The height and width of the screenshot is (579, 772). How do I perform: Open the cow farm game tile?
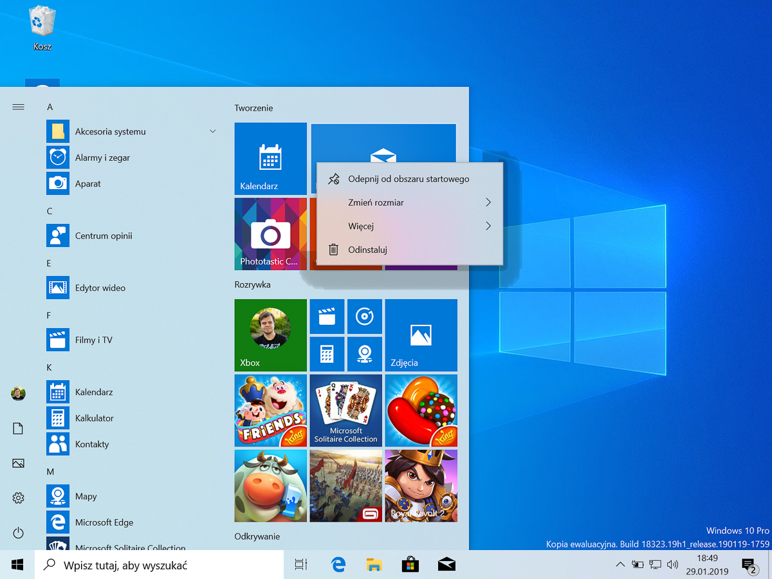click(x=270, y=486)
